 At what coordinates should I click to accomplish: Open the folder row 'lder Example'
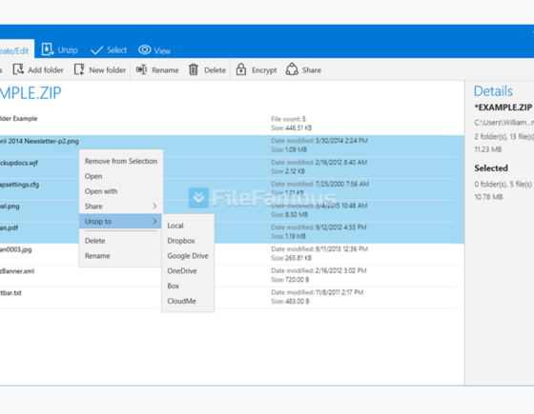(228, 123)
